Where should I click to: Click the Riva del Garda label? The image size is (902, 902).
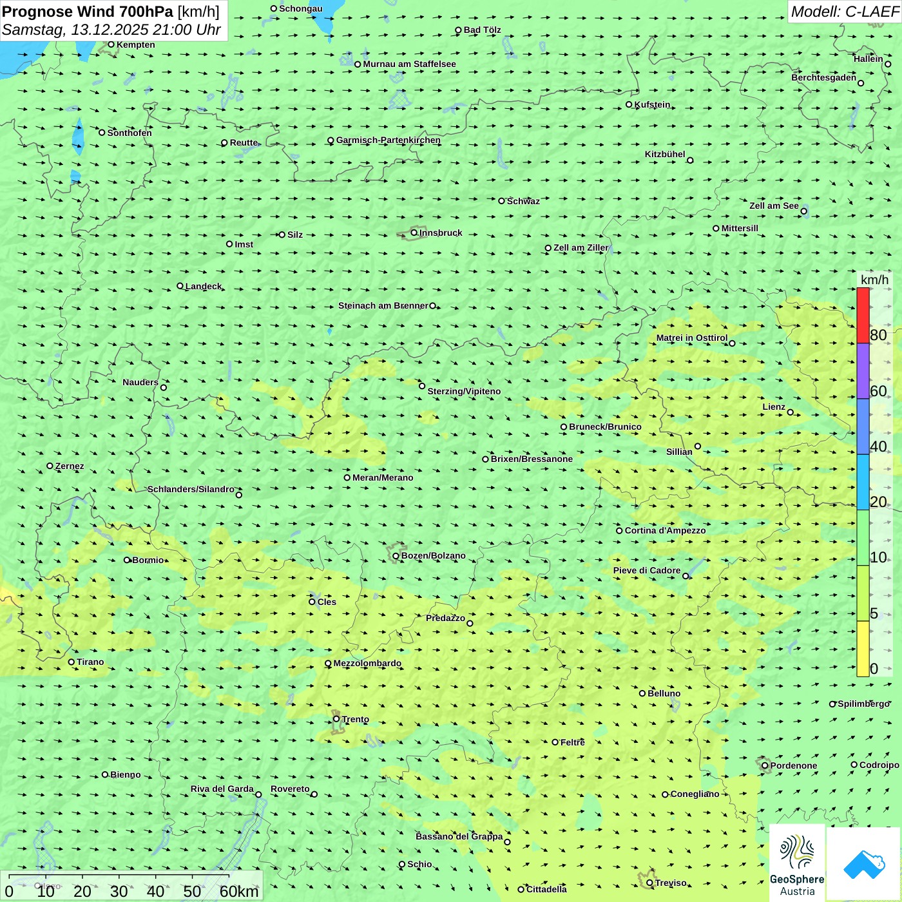pyautogui.click(x=222, y=789)
